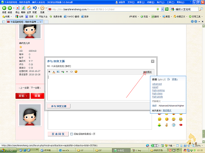Open the smiley emoticon picker in editor toolbar
205x153 pixels.
point(76,72)
